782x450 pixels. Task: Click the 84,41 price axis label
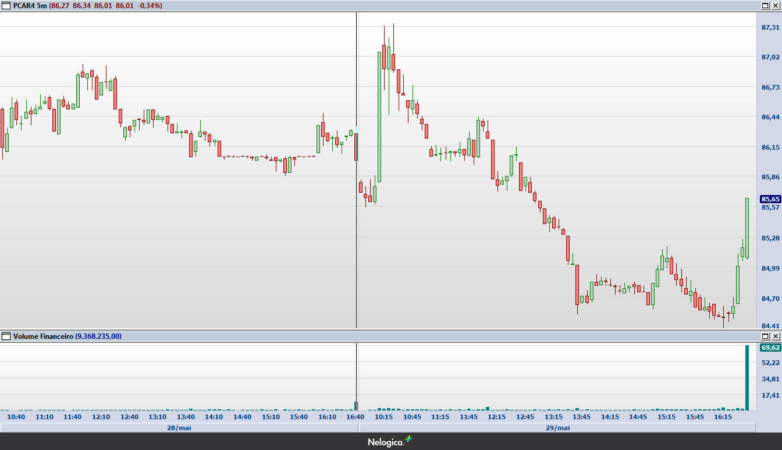coord(770,325)
